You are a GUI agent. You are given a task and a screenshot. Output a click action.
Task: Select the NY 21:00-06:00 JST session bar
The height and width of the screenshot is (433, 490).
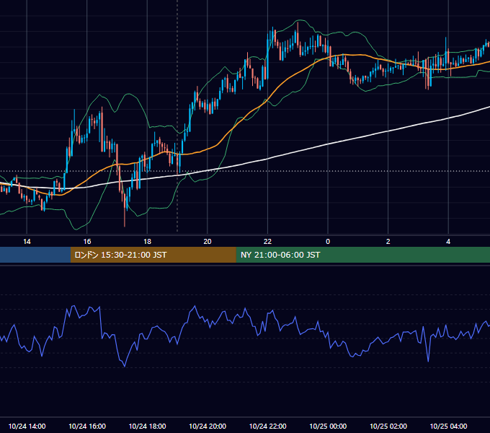click(x=362, y=255)
